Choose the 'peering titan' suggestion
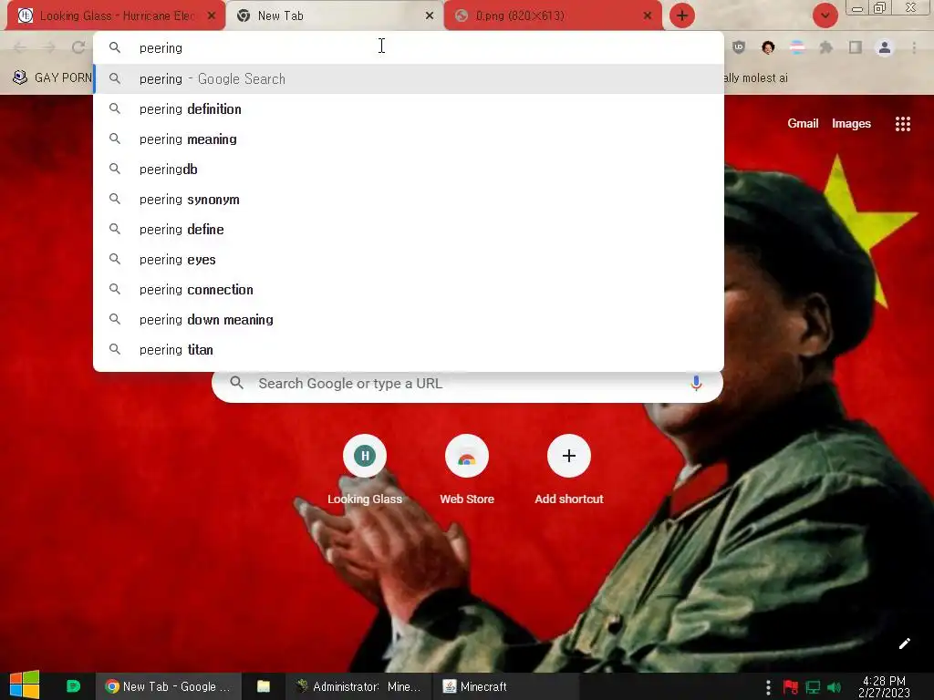Viewport: 934px width, 700px height. click(x=409, y=349)
